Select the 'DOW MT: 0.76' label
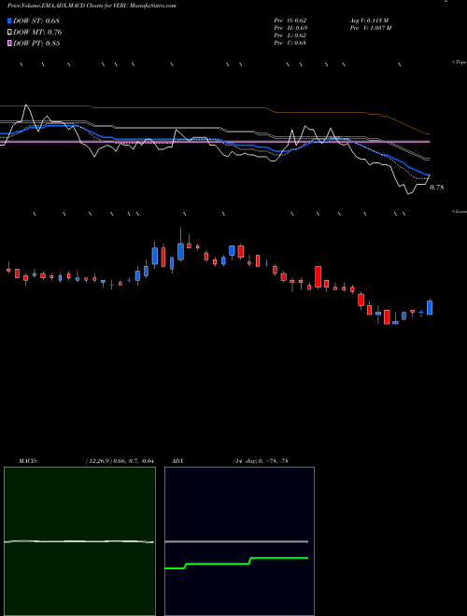Image resolution: width=467 pixels, height=616 pixels. (37, 33)
